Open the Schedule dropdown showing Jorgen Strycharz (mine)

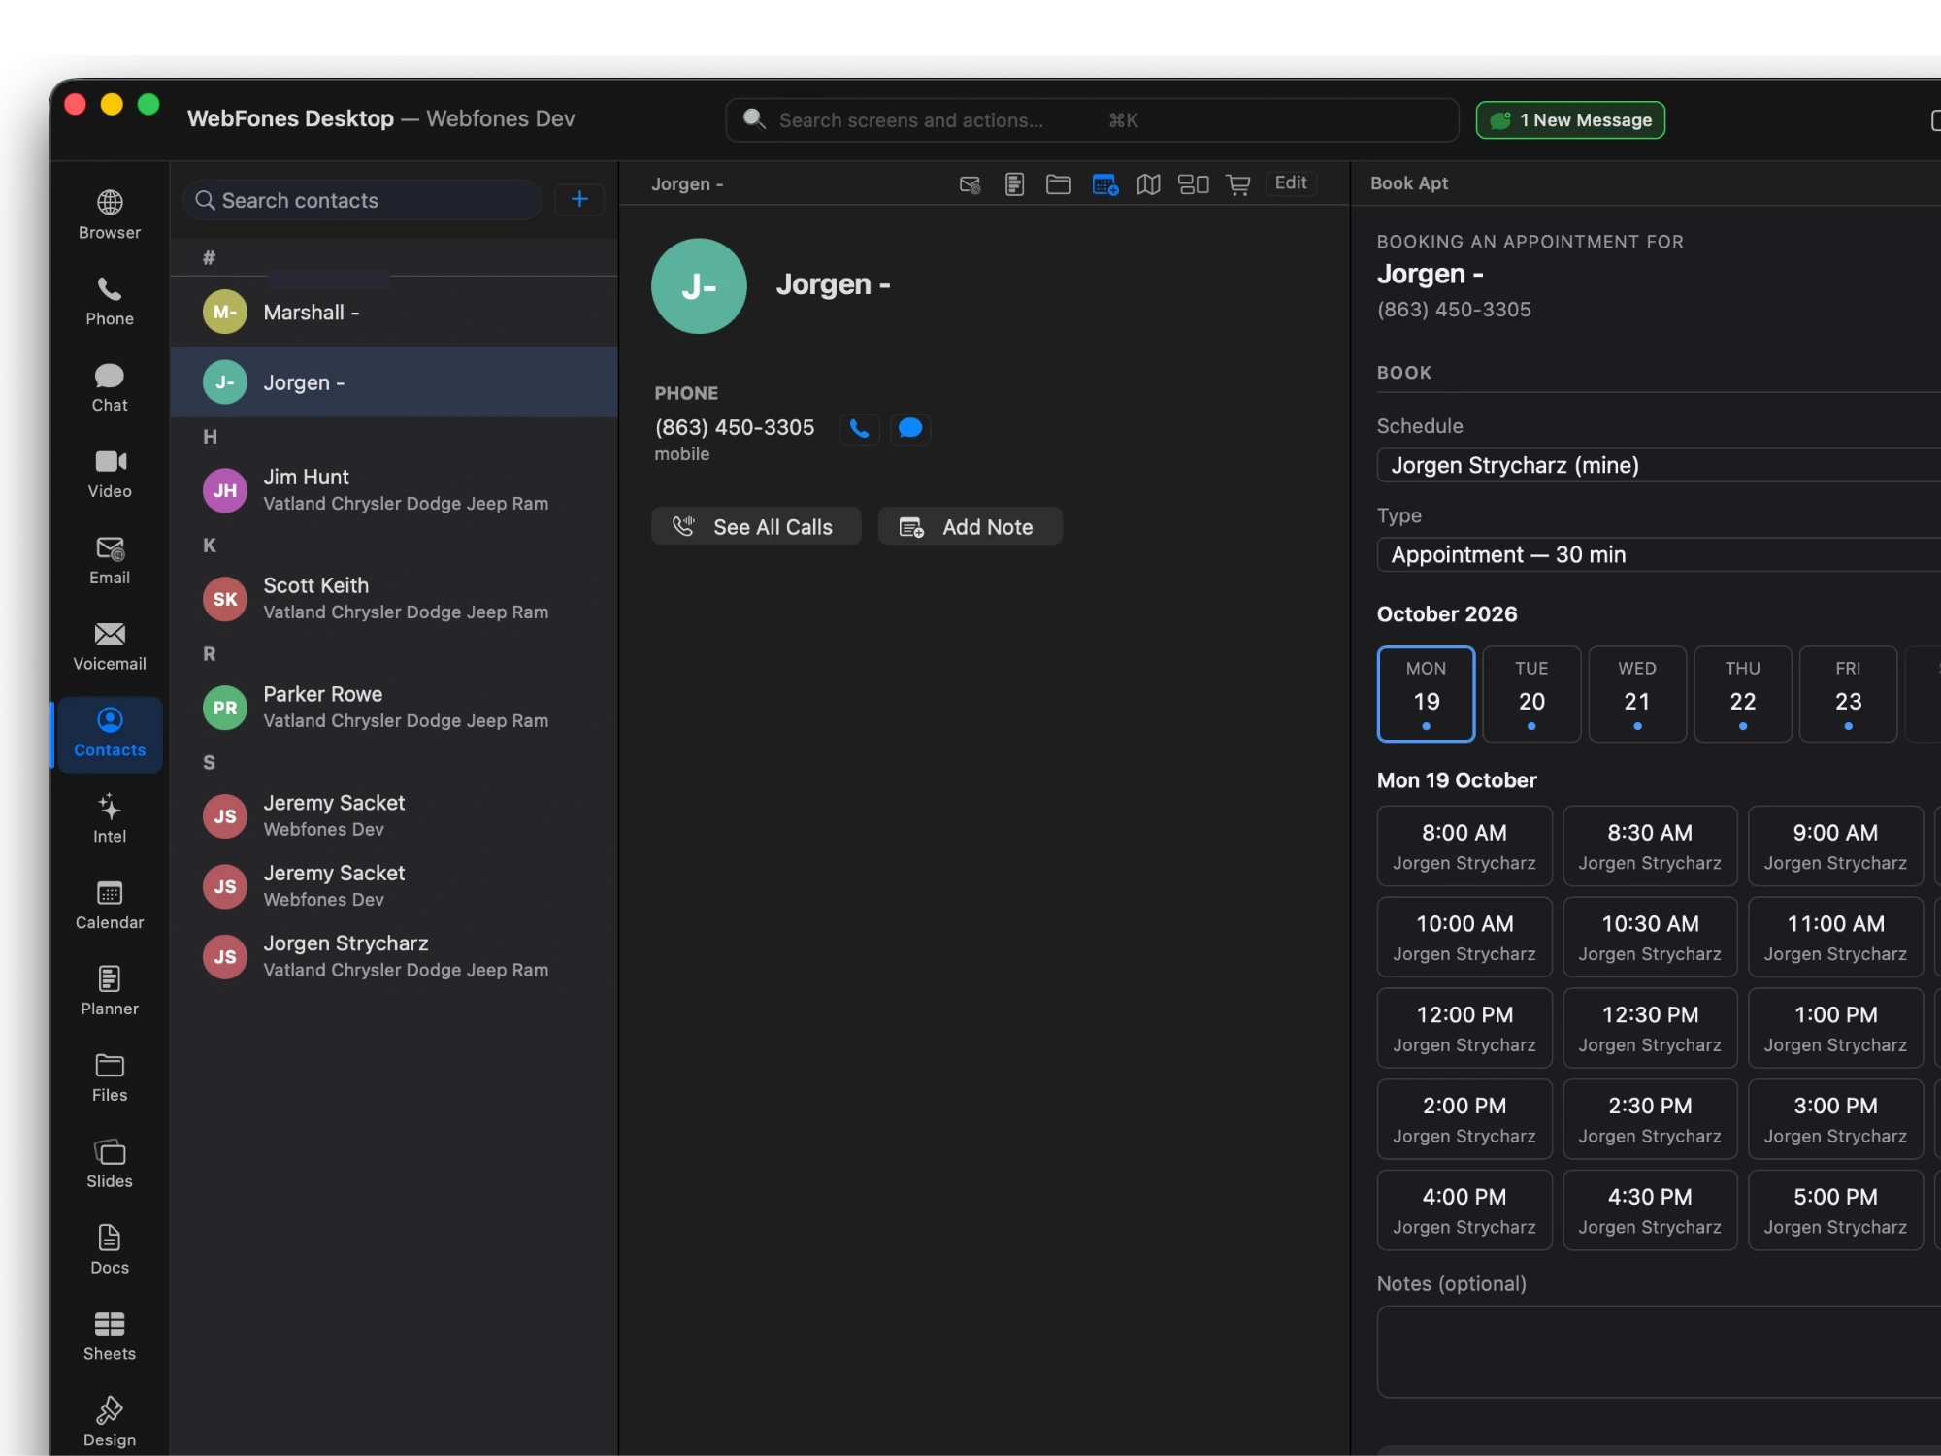pyautogui.click(x=1659, y=465)
